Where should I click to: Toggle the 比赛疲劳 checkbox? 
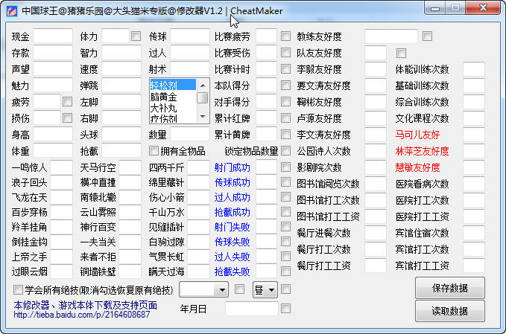(285, 36)
